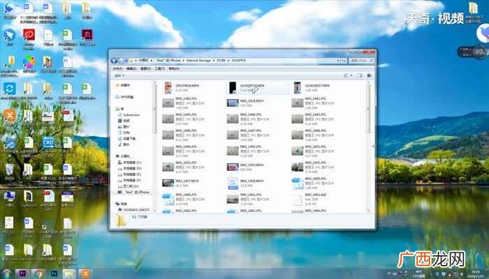Screen dimensions: 489x279
Task: Open the 帮助(H) menu
Action: point(174,68)
